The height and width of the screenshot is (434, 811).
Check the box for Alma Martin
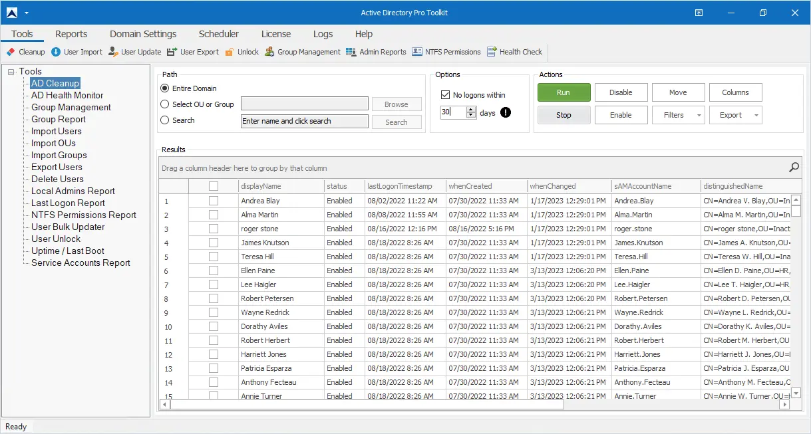click(x=214, y=215)
